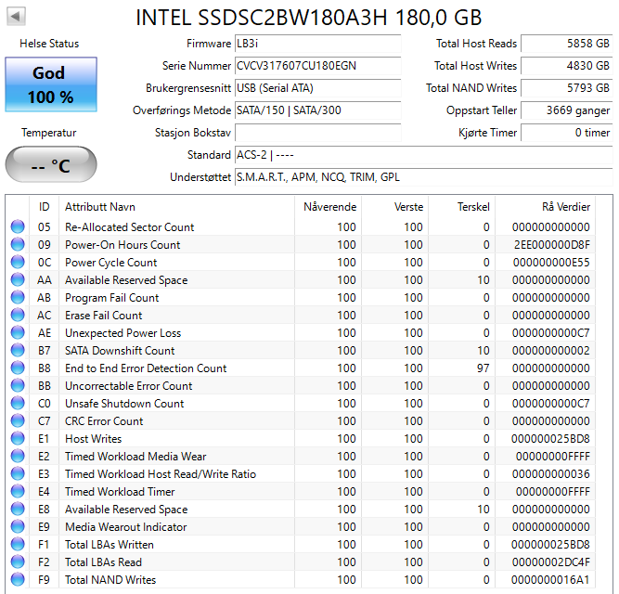Click status orb beside Program Fail Count
The height and width of the screenshot is (594, 619).
point(18,298)
